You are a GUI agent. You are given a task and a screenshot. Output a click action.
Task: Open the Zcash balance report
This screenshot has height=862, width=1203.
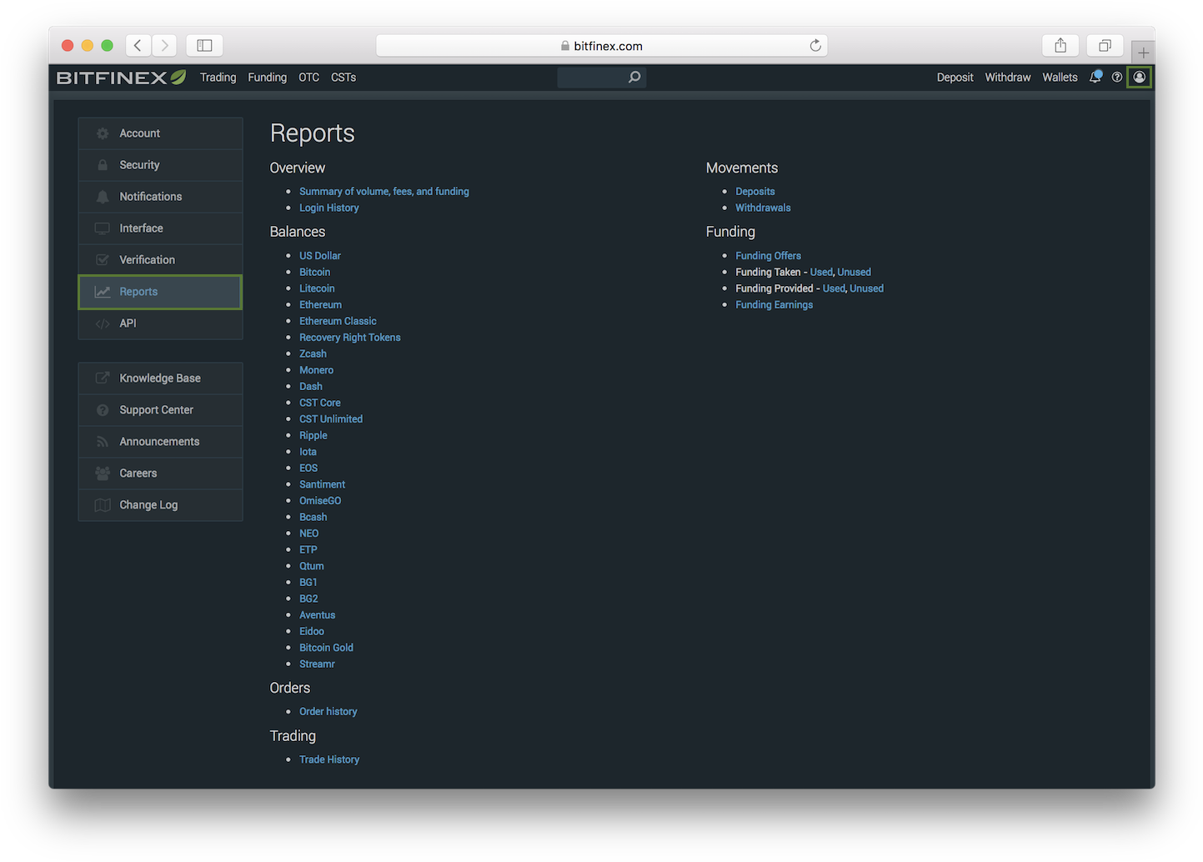[x=313, y=353]
